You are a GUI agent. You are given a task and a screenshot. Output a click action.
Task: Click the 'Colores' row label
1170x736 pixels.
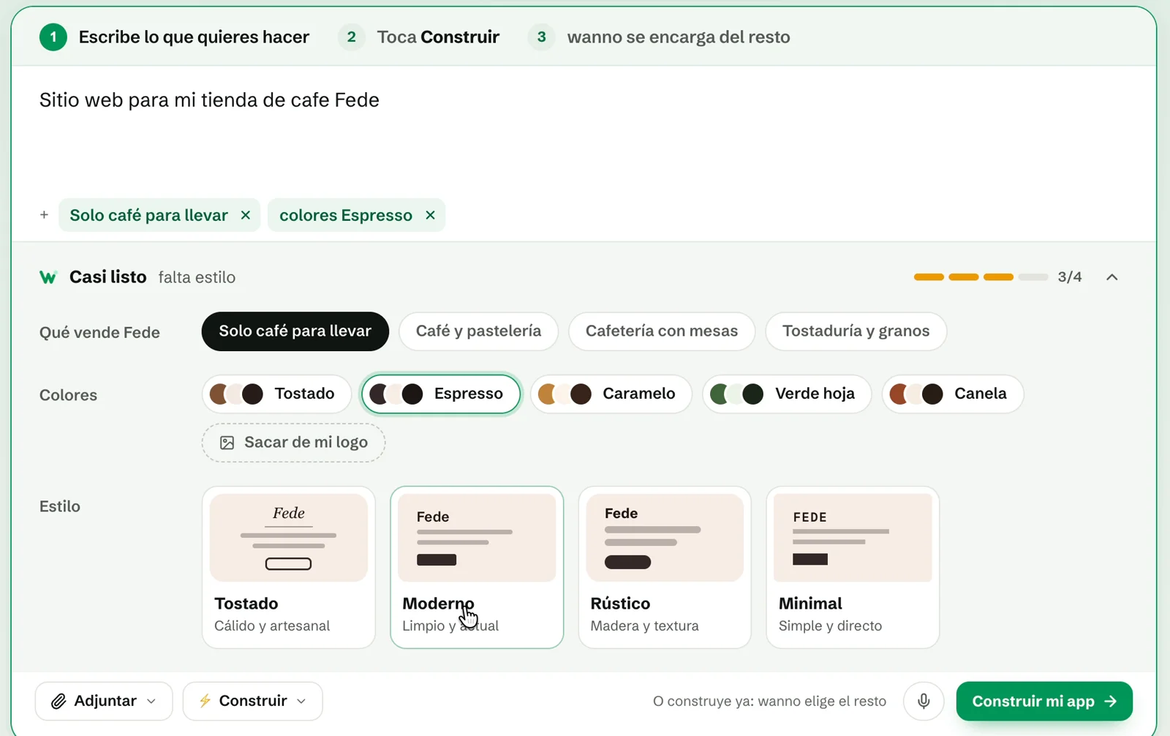[x=68, y=395]
